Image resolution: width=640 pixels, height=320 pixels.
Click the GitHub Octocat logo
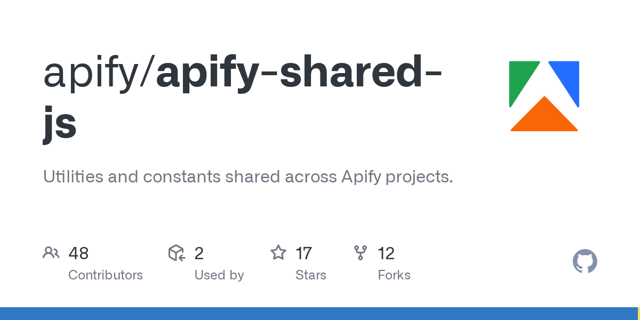click(585, 261)
